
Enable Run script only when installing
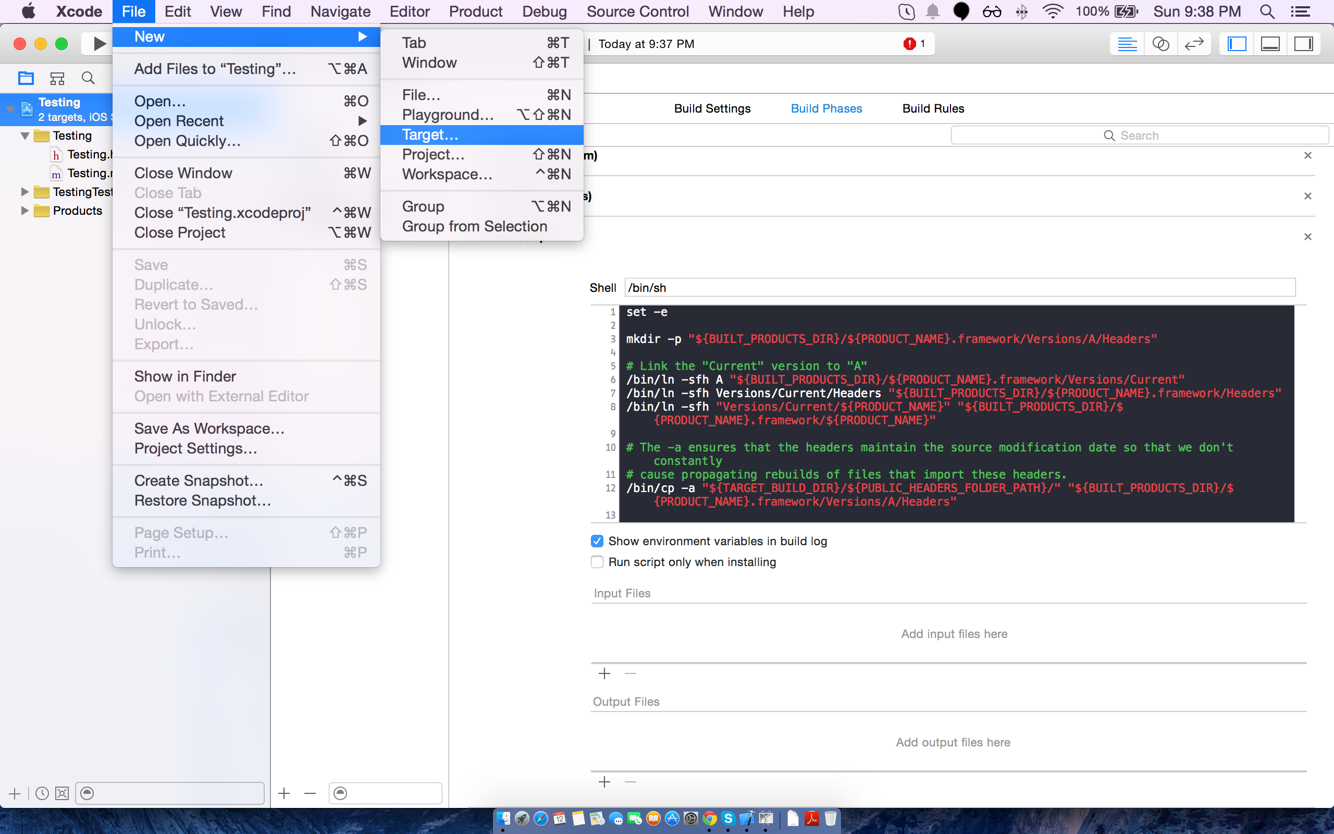click(x=597, y=562)
